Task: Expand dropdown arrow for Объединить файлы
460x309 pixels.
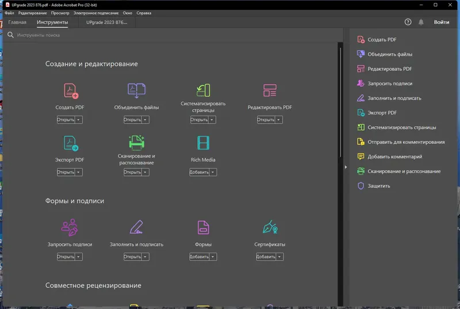Action: coord(145,120)
